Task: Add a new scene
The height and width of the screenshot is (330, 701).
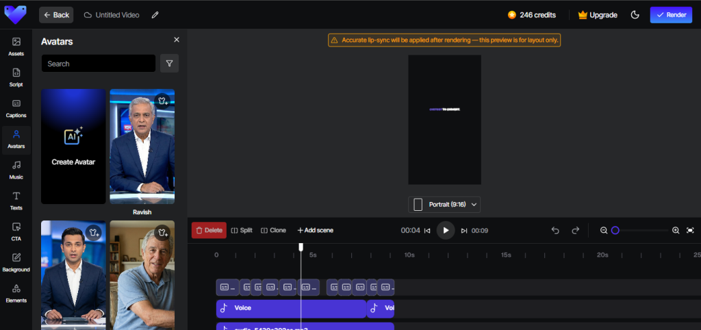Action: click(x=315, y=230)
